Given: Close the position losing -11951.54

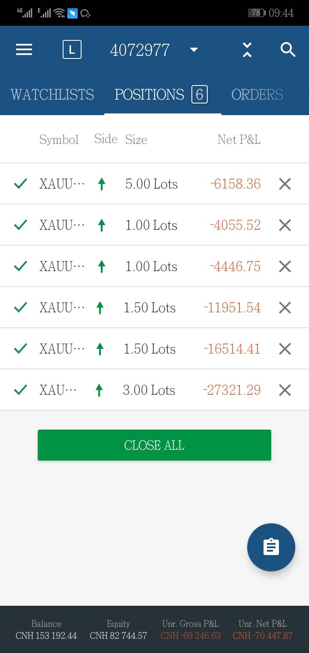Looking at the screenshot, I should (285, 308).
